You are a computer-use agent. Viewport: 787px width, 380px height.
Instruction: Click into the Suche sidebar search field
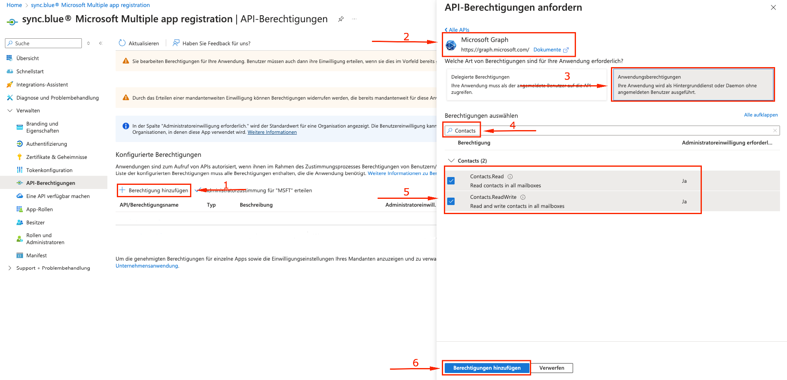tap(44, 43)
